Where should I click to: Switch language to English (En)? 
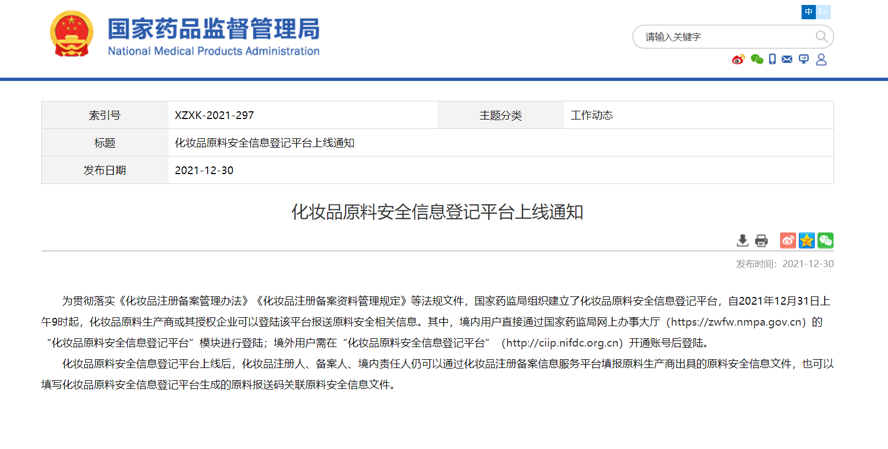pyautogui.click(x=823, y=12)
